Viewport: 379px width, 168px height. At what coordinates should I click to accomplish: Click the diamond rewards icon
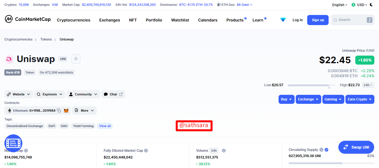pyautogui.click(x=283, y=20)
